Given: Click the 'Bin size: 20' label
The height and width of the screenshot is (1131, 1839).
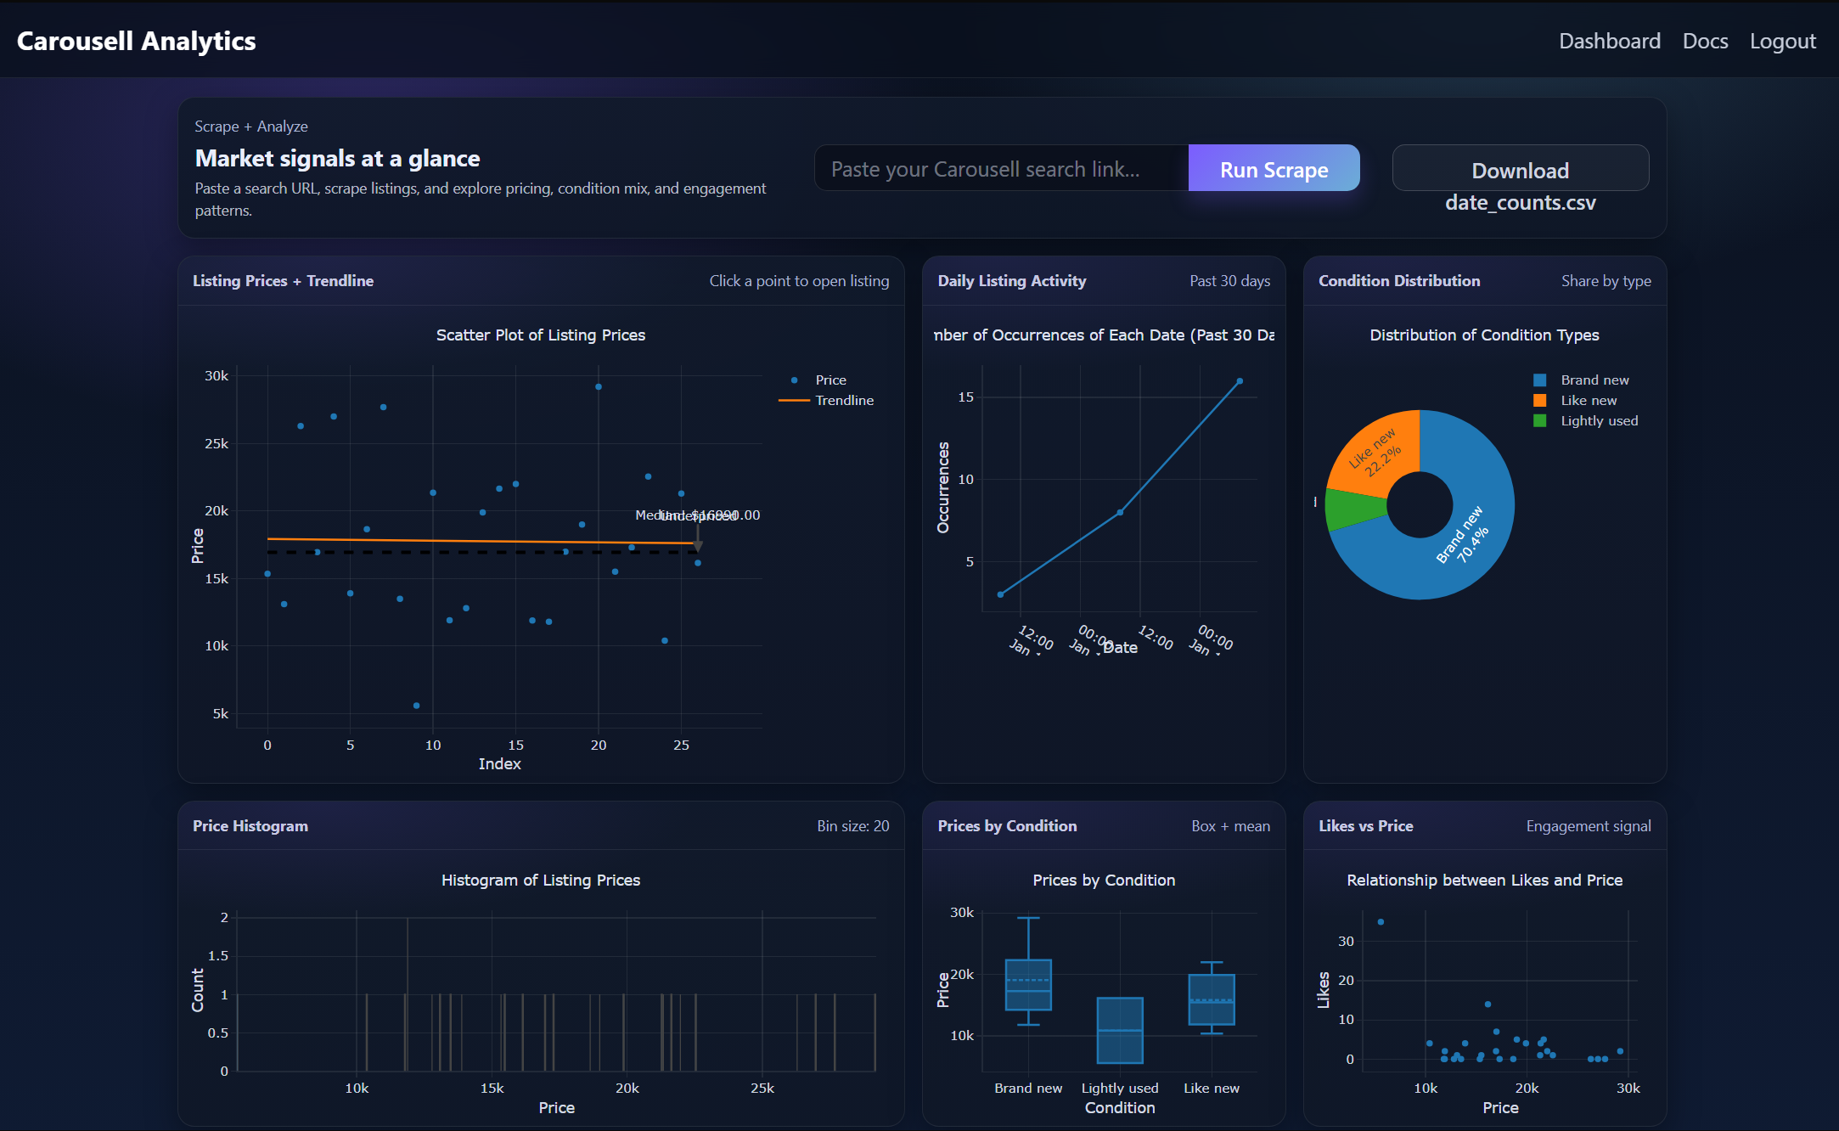Looking at the screenshot, I should click(852, 826).
